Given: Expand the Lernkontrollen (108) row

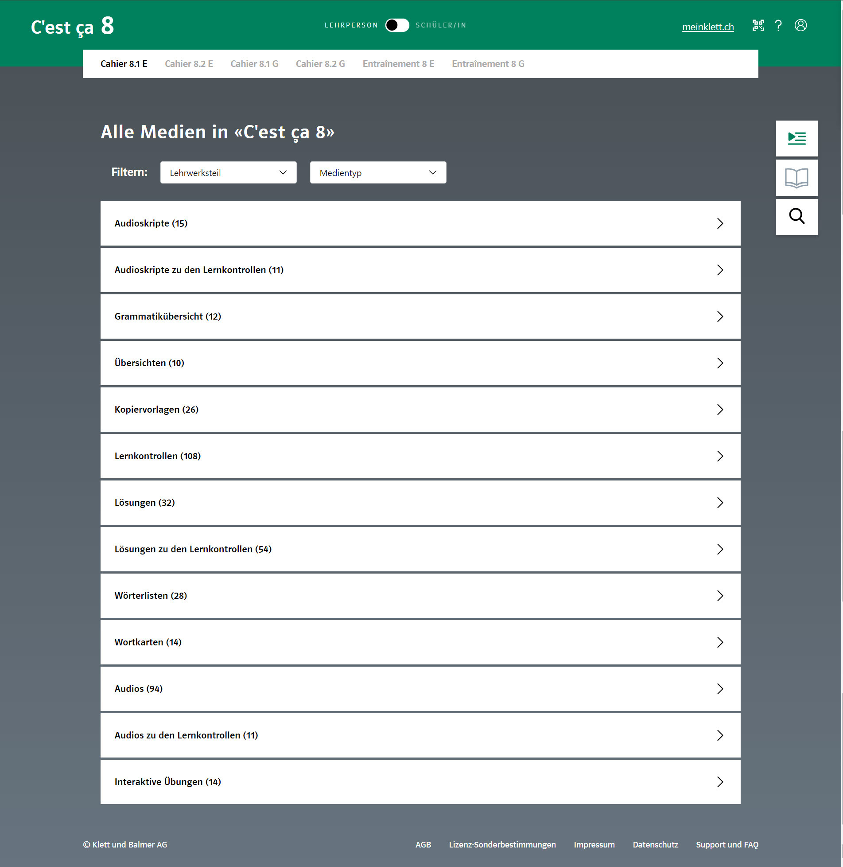Looking at the screenshot, I should (x=420, y=456).
